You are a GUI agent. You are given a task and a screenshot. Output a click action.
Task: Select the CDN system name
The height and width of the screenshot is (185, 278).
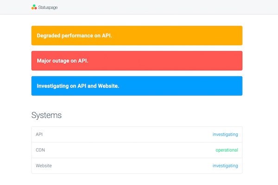click(40, 150)
